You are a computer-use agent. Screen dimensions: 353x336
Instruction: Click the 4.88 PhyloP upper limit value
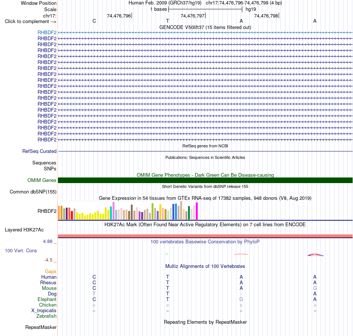click(x=48, y=241)
